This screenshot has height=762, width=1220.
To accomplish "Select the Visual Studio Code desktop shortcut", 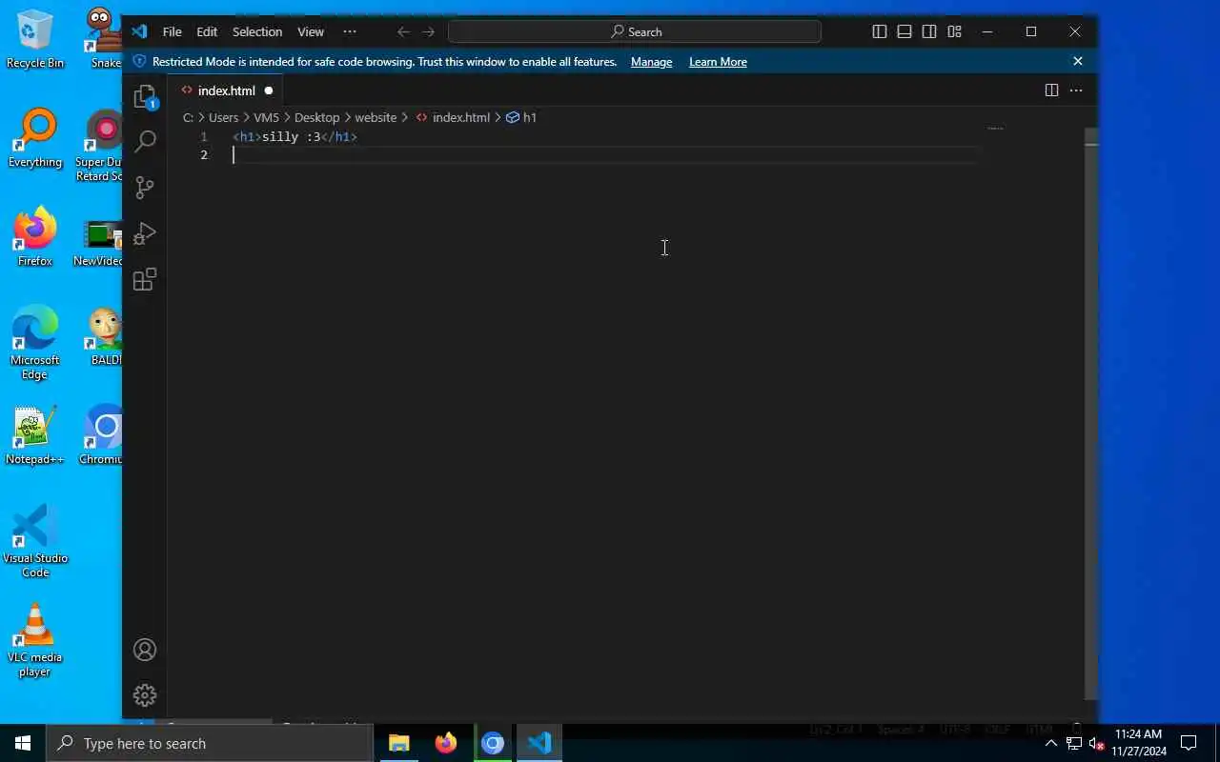I will (35, 541).
